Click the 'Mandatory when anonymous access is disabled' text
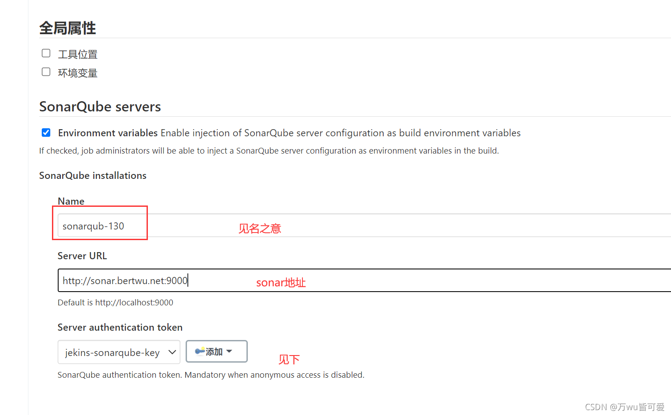 pyautogui.click(x=274, y=375)
